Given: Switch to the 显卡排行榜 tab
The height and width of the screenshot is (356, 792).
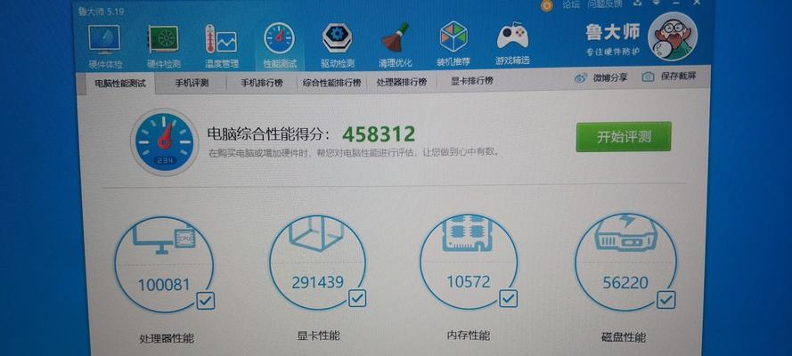Looking at the screenshot, I should point(472,81).
